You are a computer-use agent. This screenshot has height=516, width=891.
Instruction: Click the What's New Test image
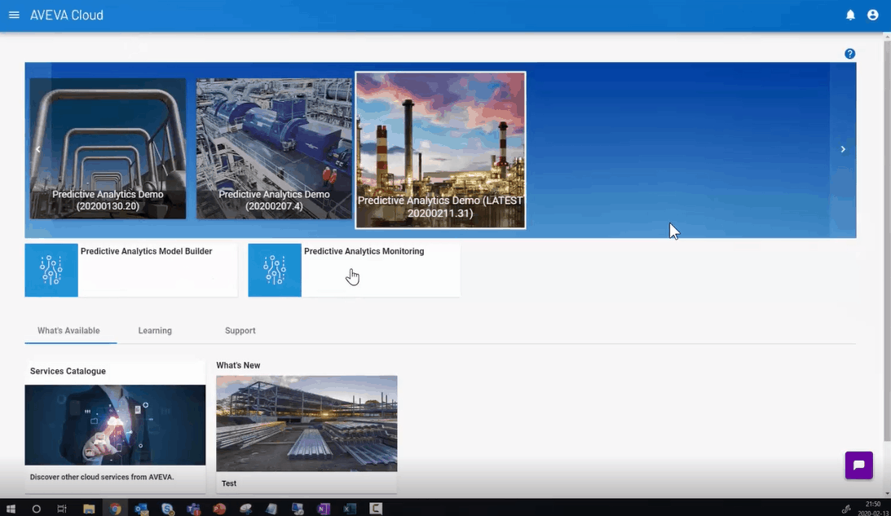307,423
